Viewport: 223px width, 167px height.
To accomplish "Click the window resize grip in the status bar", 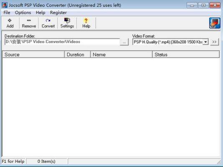I will tap(219, 162).
